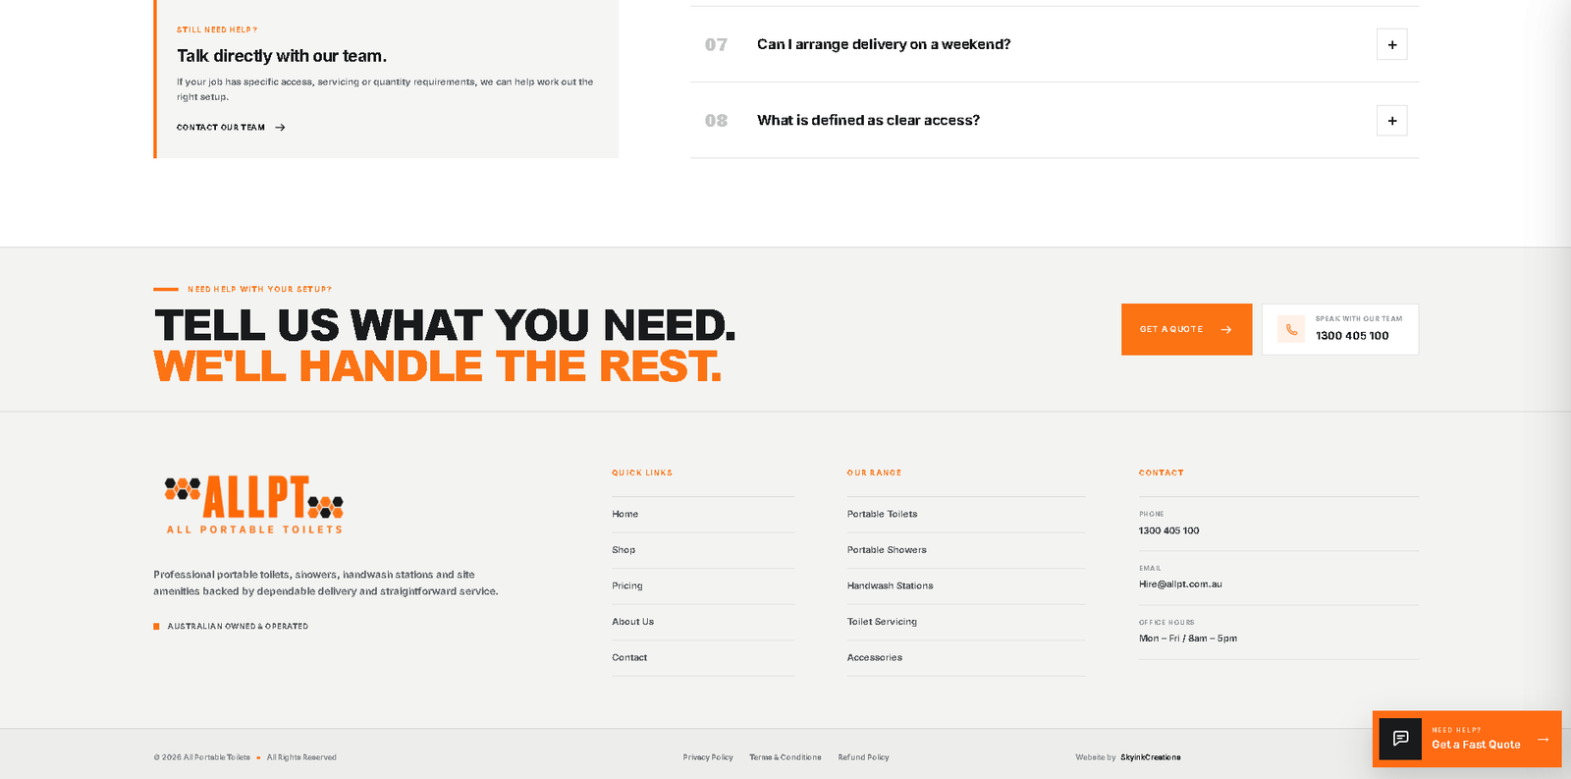Screen dimensions: 1571x779
Task: Open the Privacy Policy link
Action: click(x=708, y=757)
